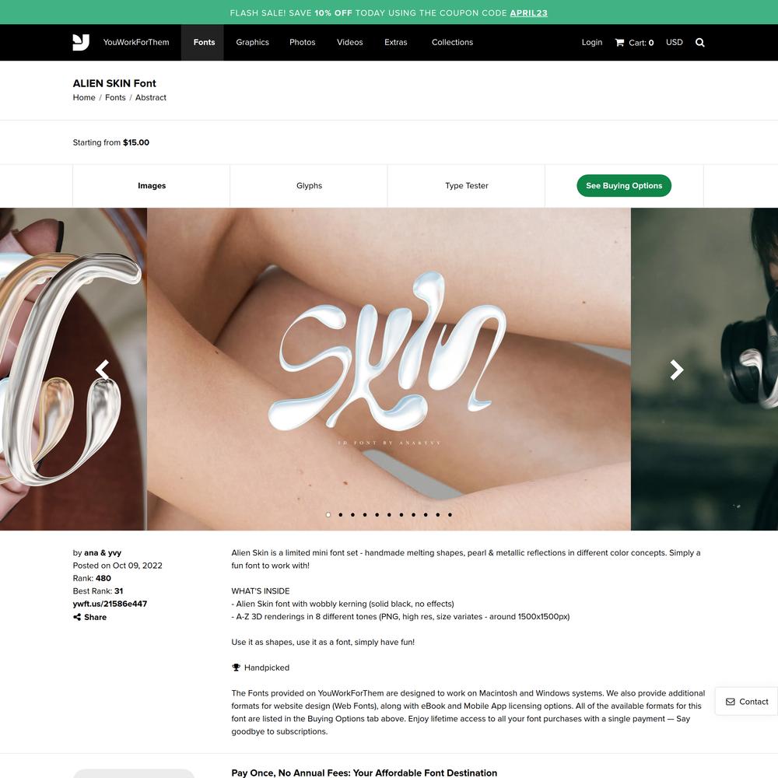Go to next carousel image arrow
The height and width of the screenshot is (778, 778).
676,370
